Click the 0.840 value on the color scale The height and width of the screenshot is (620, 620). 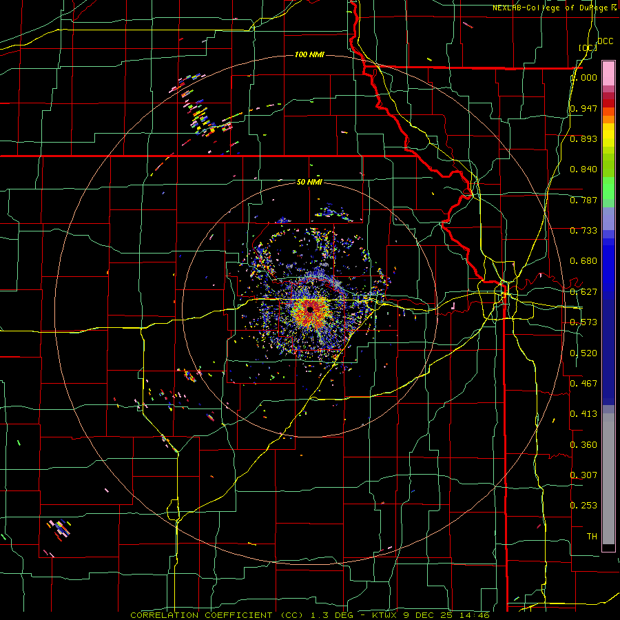pos(583,169)
